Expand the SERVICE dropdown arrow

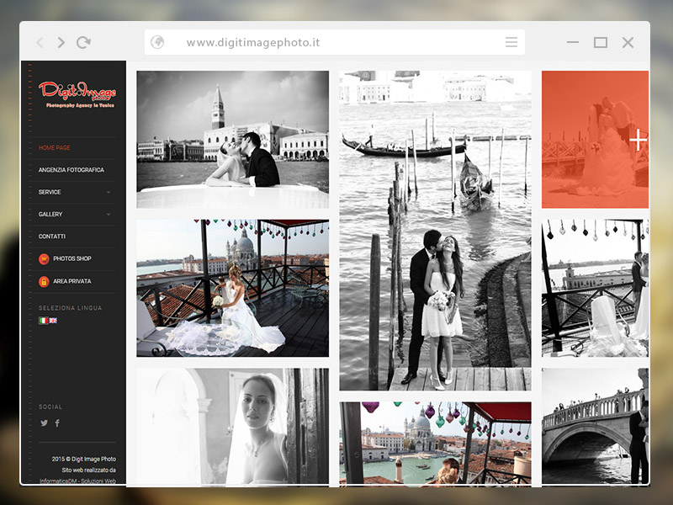109,192
